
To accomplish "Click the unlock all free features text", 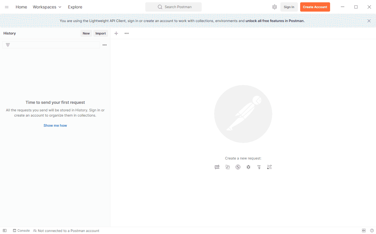I will (275, 21).
